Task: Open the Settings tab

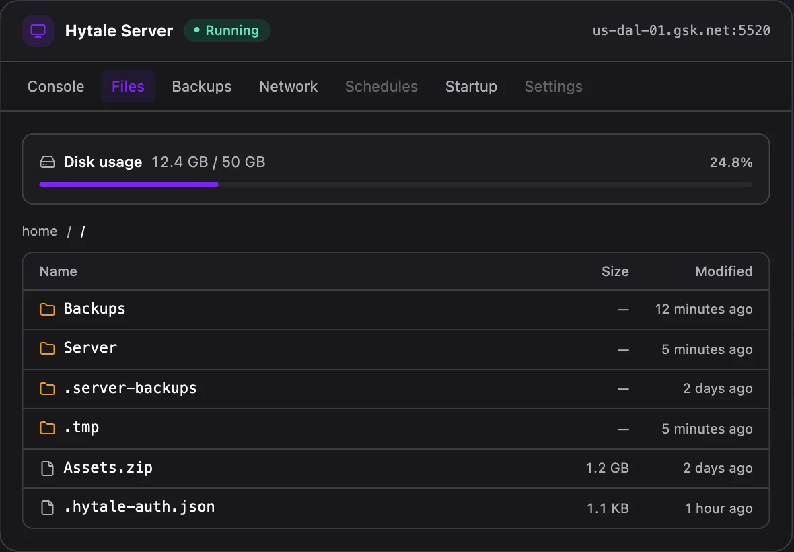Action: click(x=554, y=87)
